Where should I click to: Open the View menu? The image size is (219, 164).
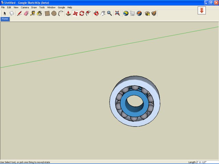[x=16, y=8]
